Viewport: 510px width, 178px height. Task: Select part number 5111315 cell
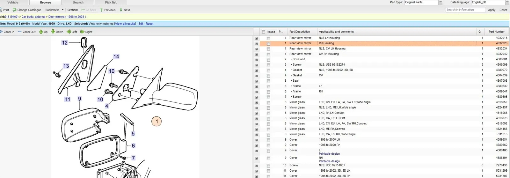pyautogui.click(x=502, y=134)
